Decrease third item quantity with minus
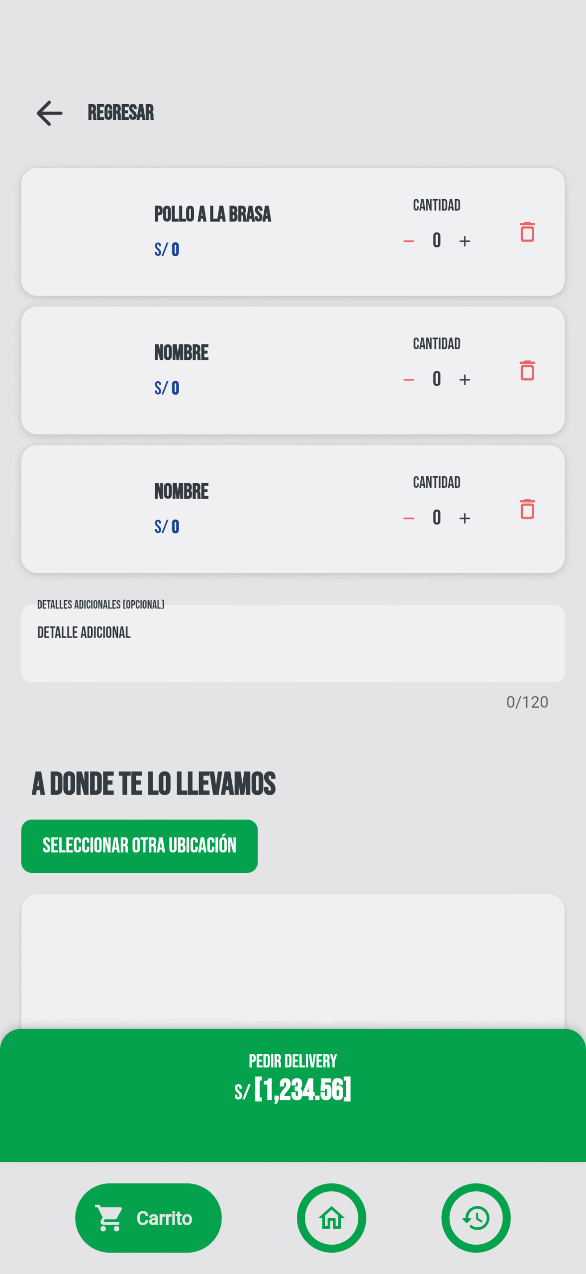Viewport: 586px width, 1274px height. tap(409, 518)
